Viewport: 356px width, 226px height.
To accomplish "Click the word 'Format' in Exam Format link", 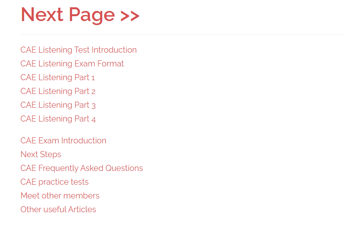I will (x=110, y=64).
